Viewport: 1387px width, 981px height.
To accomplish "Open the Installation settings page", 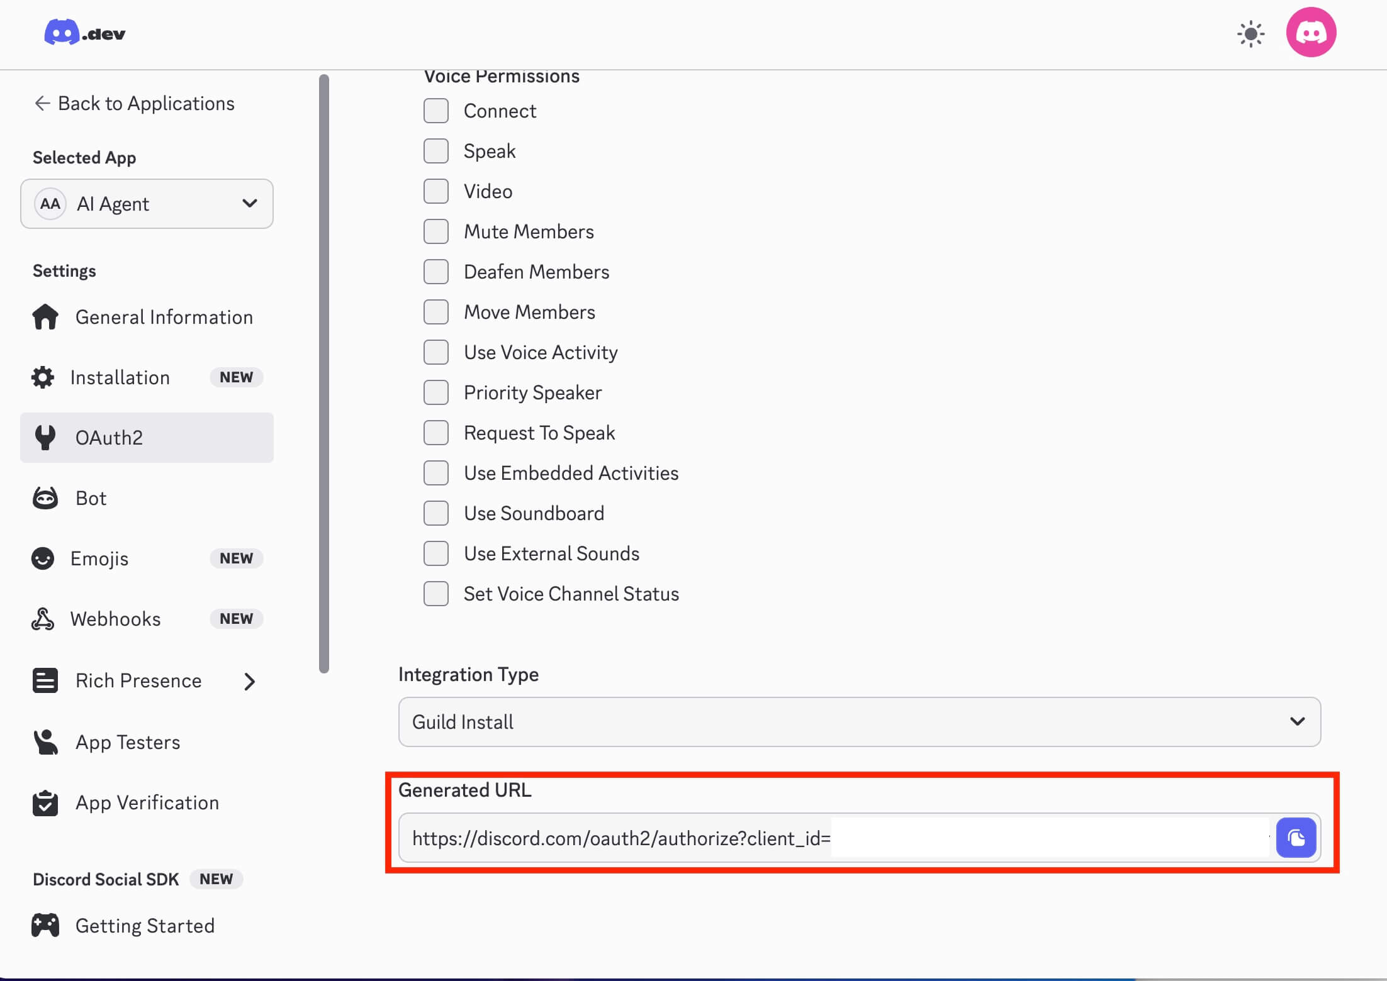I will click(120, 377).
